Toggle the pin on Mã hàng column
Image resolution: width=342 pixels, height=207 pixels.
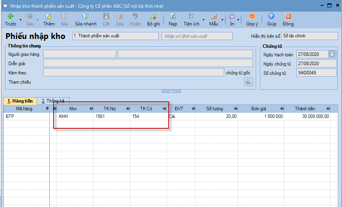pyautogui.click(x=47, y=109)
